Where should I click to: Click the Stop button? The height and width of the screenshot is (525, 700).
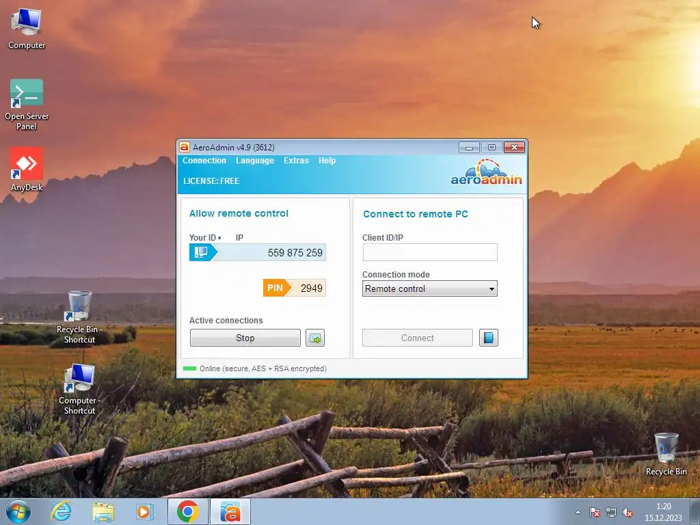245,338
